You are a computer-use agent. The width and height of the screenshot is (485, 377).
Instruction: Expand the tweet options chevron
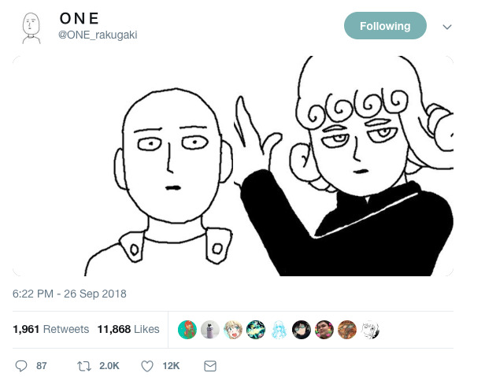point(447,27)
